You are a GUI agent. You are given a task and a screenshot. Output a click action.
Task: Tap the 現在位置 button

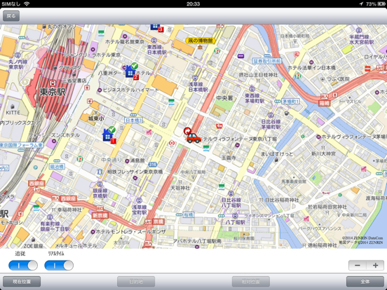pos(22,282)
